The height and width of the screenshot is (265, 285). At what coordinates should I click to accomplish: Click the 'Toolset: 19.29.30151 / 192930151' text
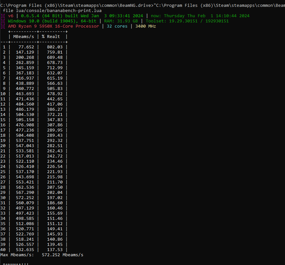(187, 21)
